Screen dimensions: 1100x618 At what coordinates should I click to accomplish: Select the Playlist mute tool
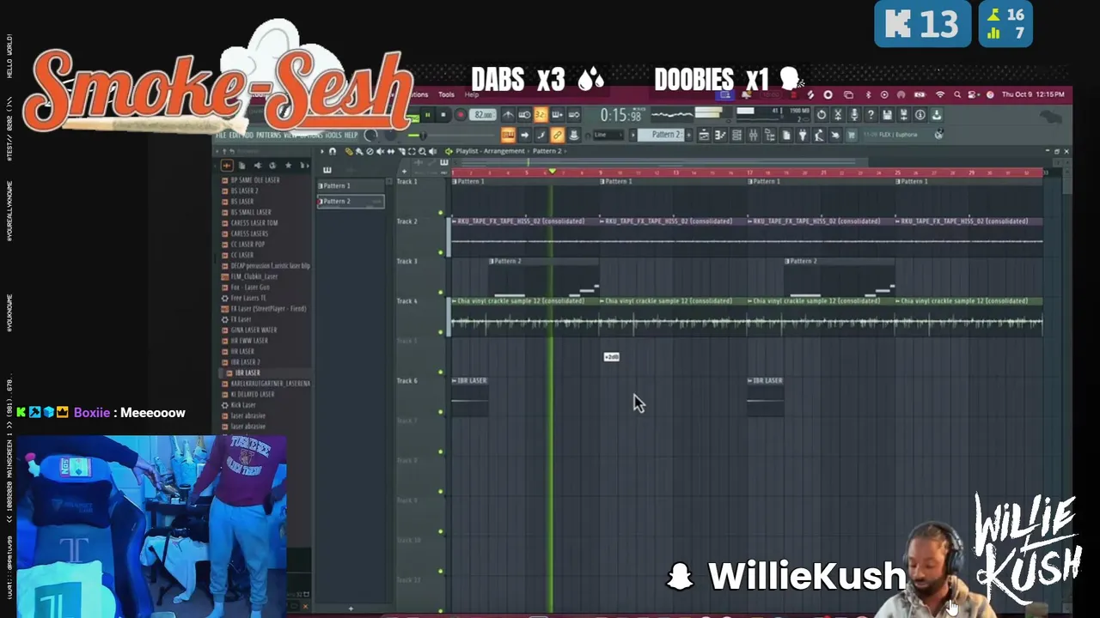pyautogui.click(x=380, y=151)
